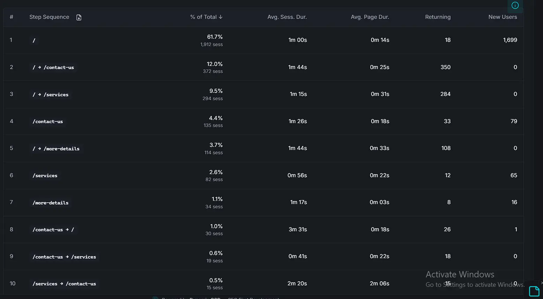Screen dimensions: 543x299
Task: Click the Returning column header
Action: coord(438,17)
